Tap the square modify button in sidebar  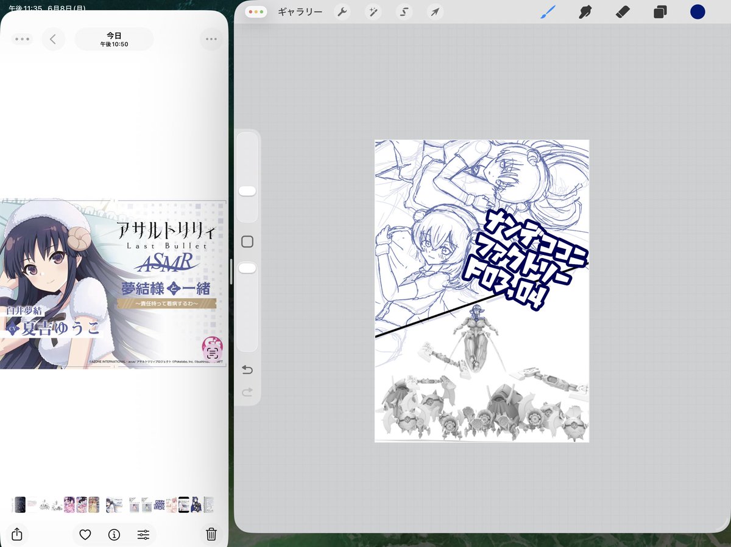(x=247, y=242)
